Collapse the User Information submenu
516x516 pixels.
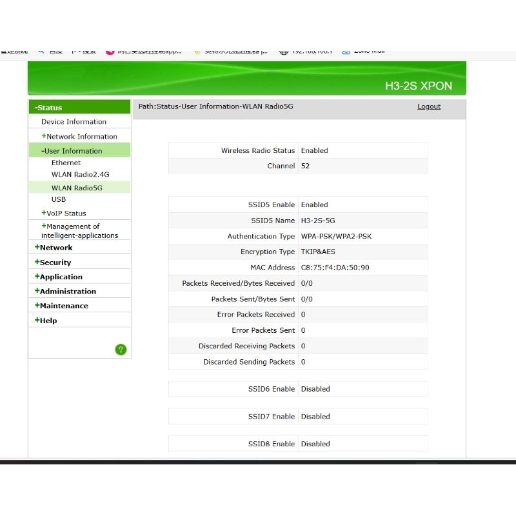coord(72,151)
